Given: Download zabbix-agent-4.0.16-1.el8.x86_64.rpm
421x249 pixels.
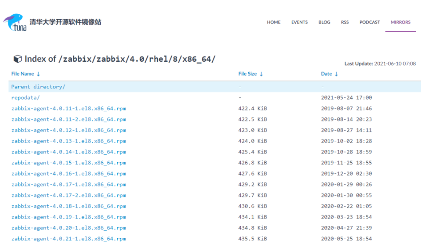Looking at the screenshot, I should click(x=69, y=173).
